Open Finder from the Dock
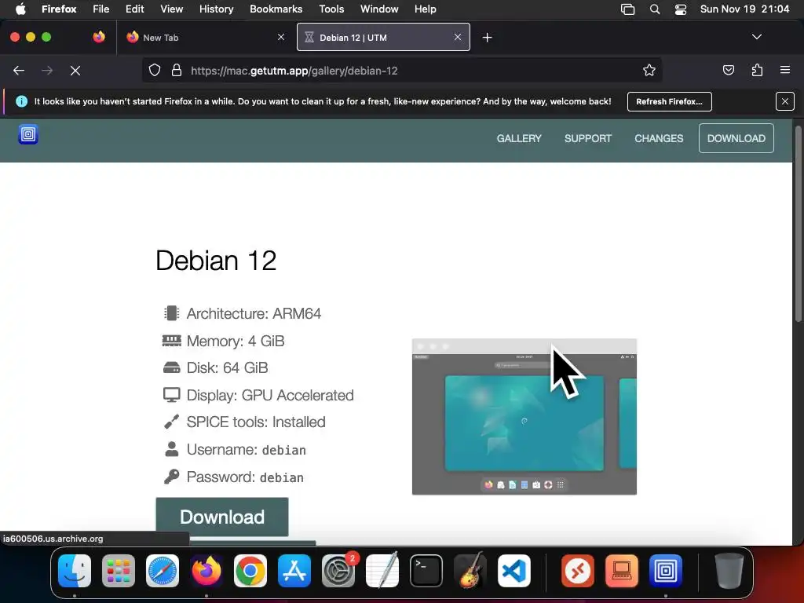Screen dimensions: 804x603 (75, 571)
